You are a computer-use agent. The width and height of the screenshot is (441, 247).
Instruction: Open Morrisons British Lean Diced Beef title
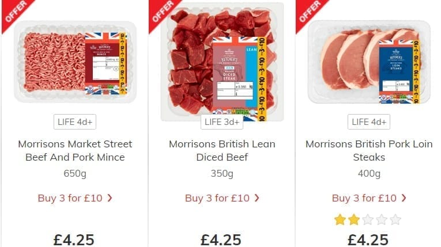click(222, 151)
